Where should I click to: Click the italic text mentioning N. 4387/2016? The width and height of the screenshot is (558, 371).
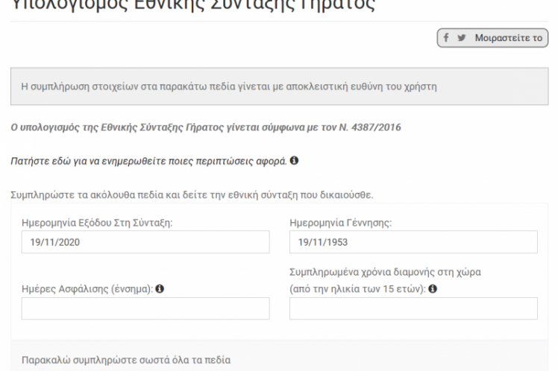(206, 127)
